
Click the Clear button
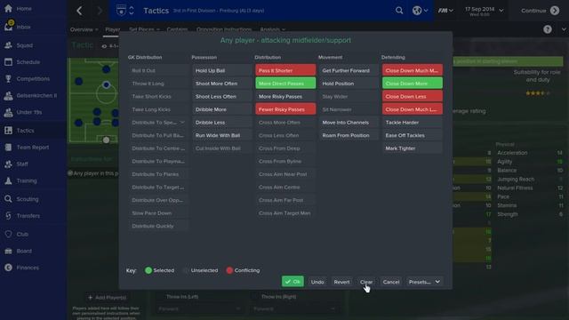pos(366,282)
